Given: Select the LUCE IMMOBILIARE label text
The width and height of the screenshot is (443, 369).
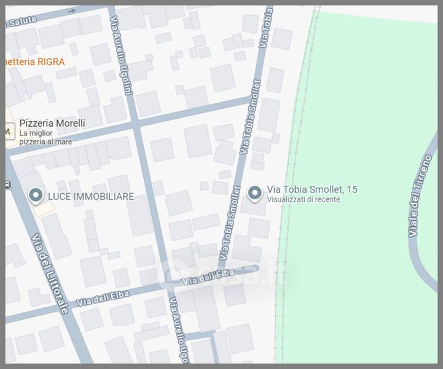Looking at the screenshot, I should 91,197.
